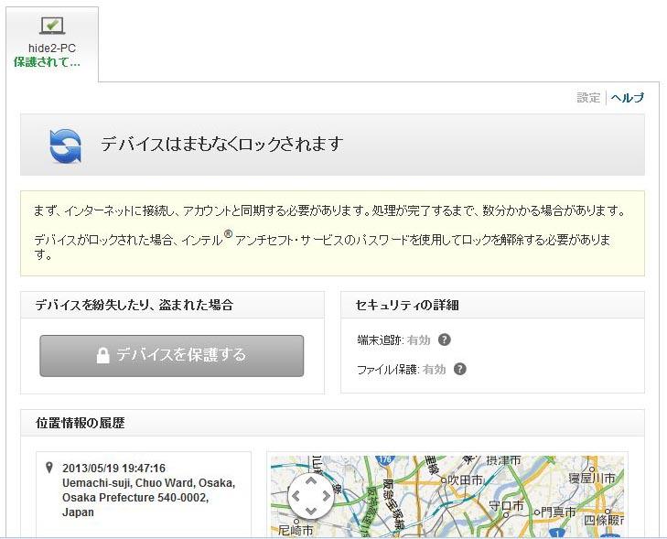Click the blue sync arrows icon
The height and width of the screenshot is (539, 667).
pyautogui.click(x=65, y=146)
